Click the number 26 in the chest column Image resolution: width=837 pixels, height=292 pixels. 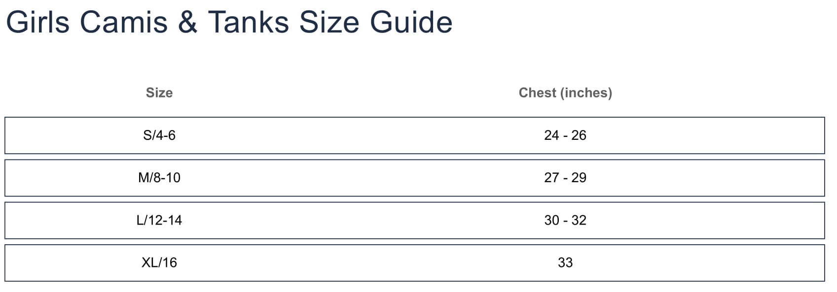(579, 135)
